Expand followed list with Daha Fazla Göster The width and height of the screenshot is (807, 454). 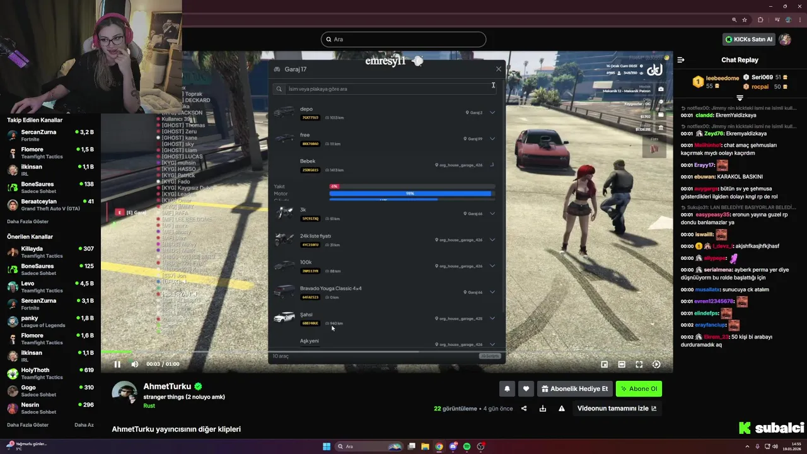[28, 222]
